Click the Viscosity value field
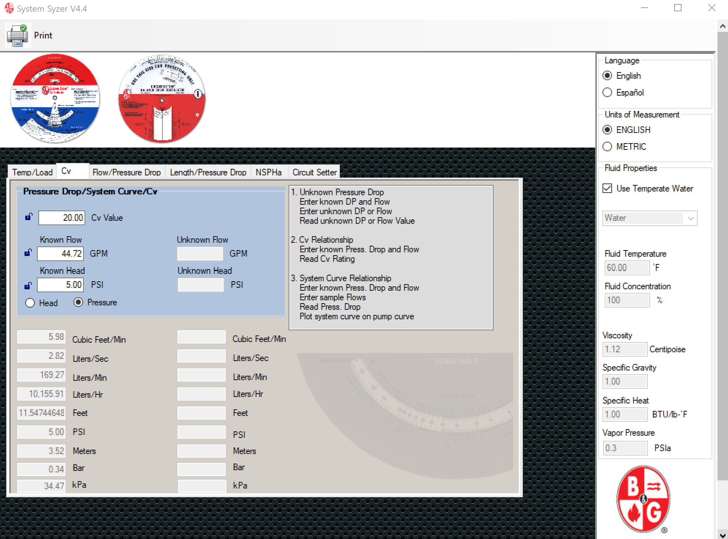 tap(625, 349)
